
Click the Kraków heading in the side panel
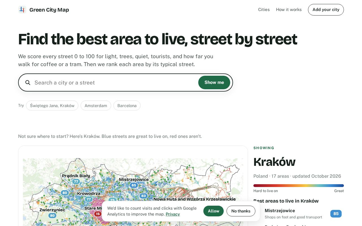pos(274,162)
